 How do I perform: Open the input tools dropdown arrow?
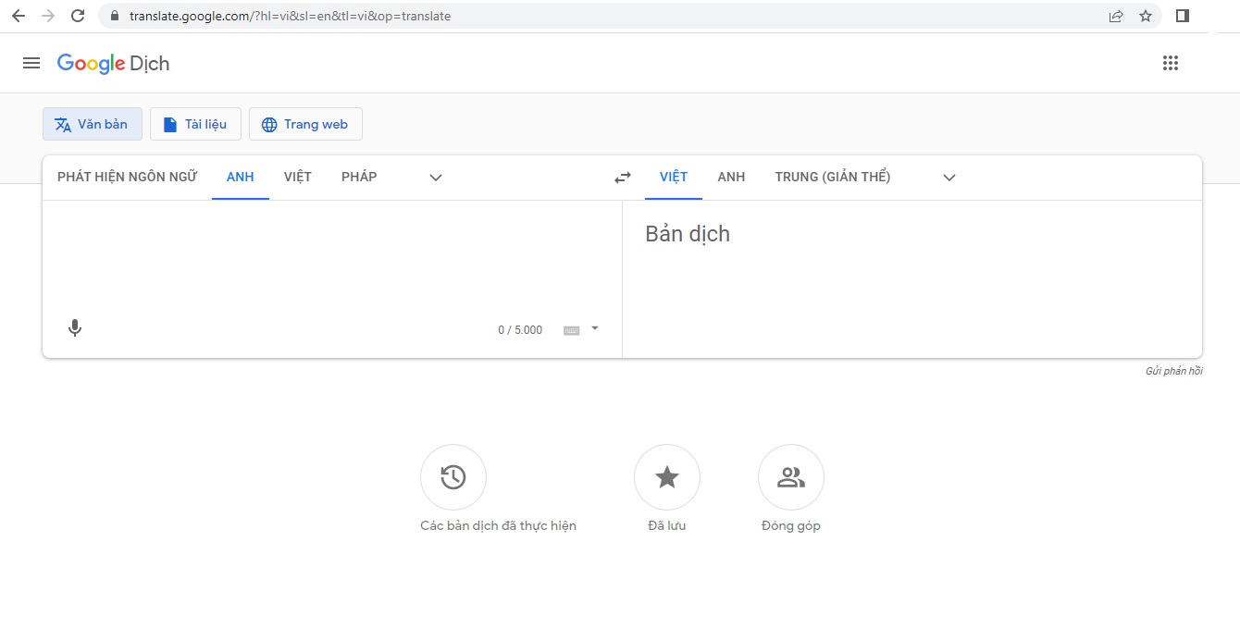point(595,328)
